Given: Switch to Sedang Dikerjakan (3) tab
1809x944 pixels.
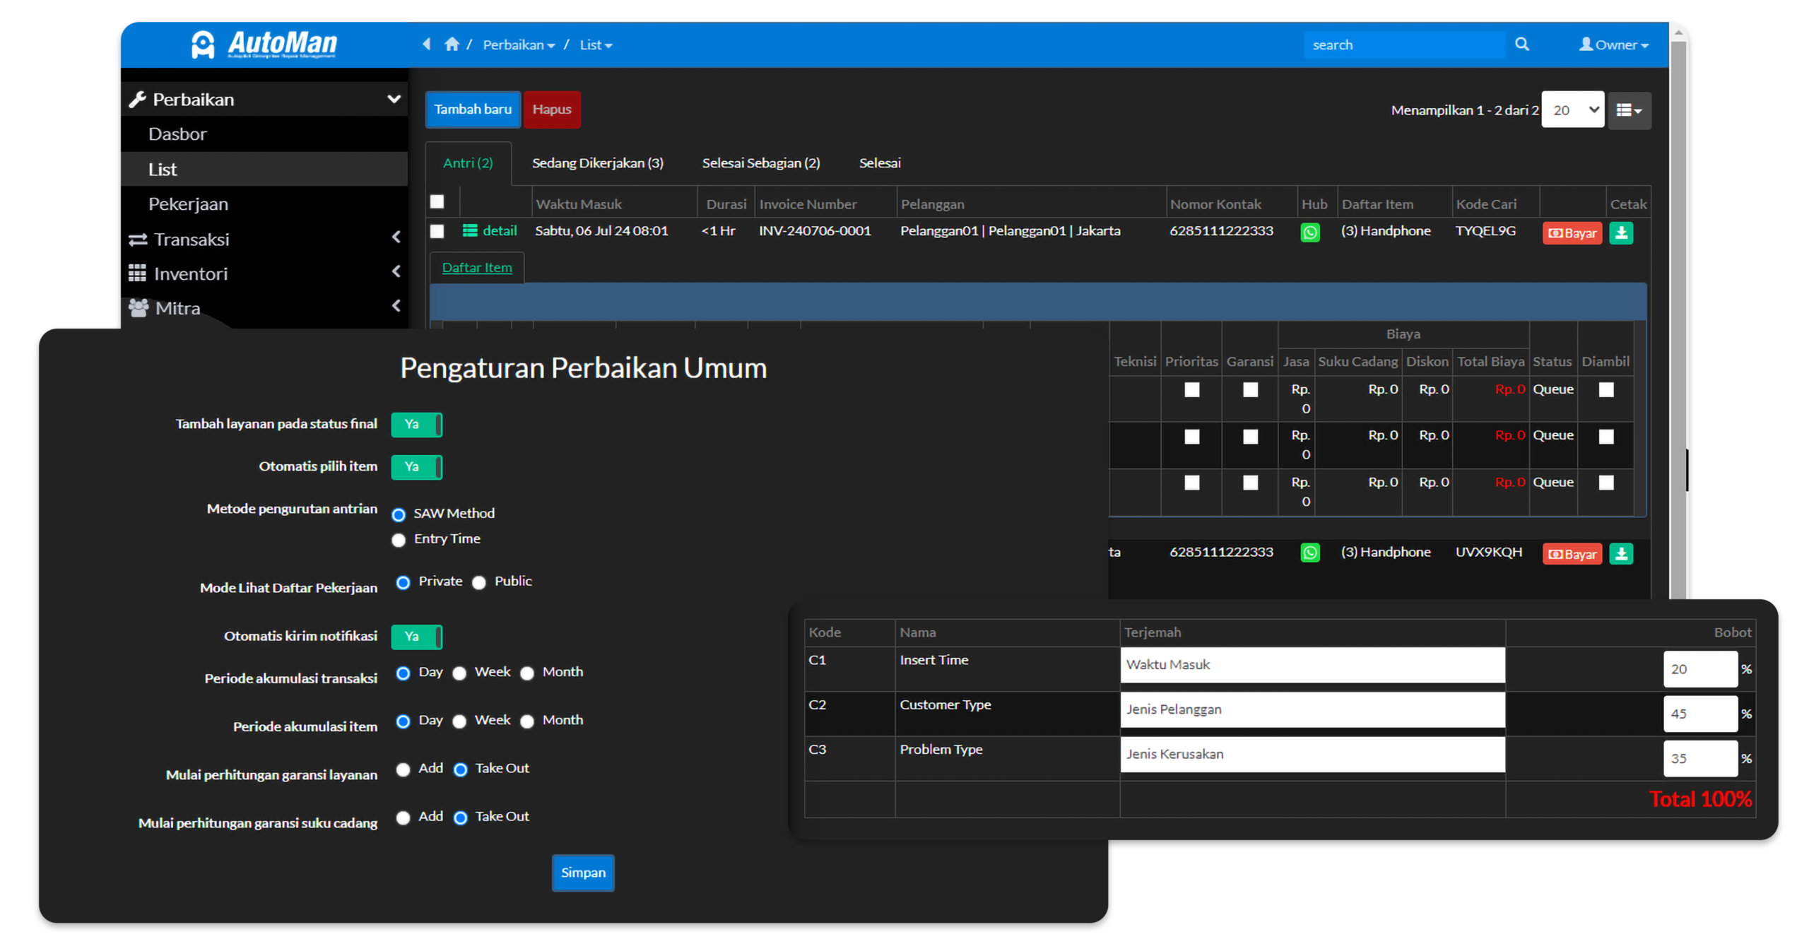Looking at the screenshot, I should (597, 163).
